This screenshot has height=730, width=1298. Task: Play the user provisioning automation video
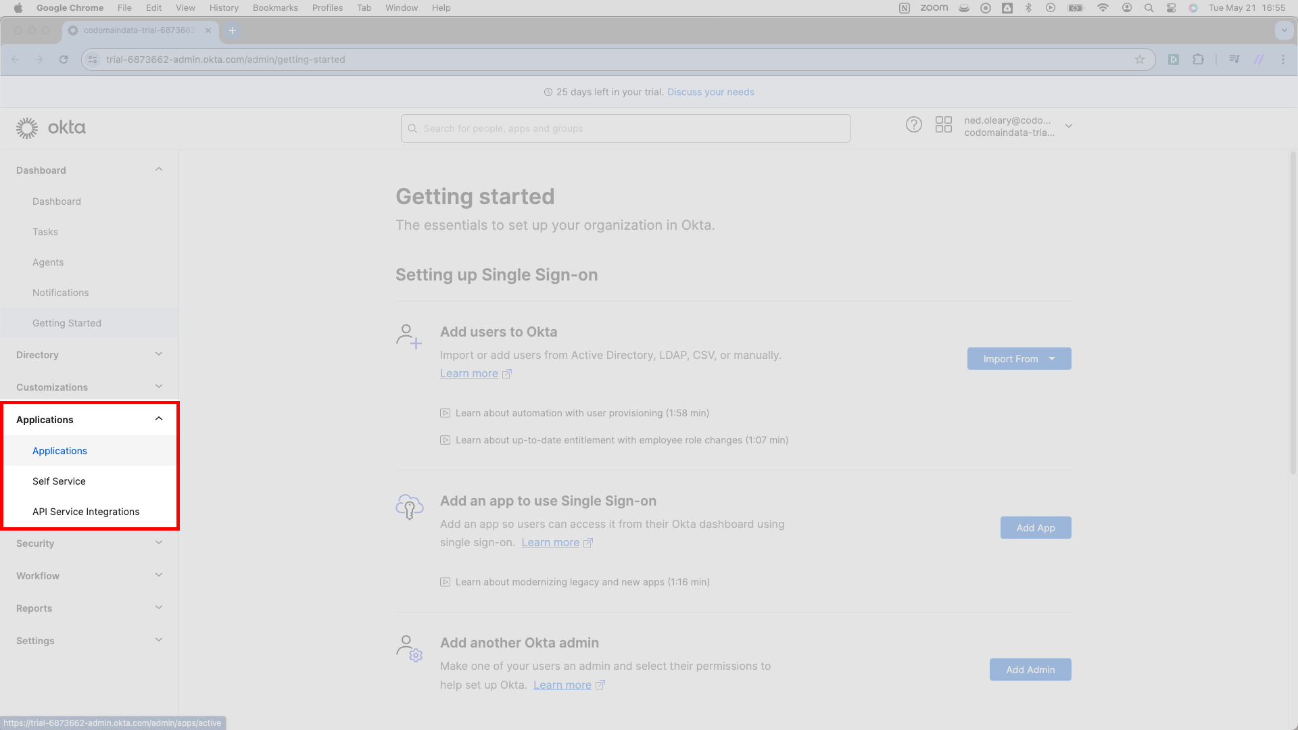coord(582,413)
